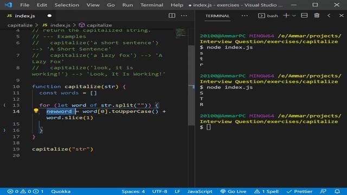The image size is (347, 195).
Task: Click inside capitalize("str") call line
Action: [63, 149]
